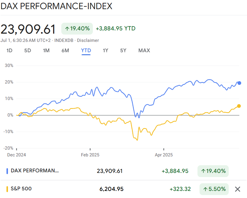Viewport: 247px width, 198px height.
Task: Open the S&P 500 comparison row
Action: pyautogui.click(x=123, y=189)
